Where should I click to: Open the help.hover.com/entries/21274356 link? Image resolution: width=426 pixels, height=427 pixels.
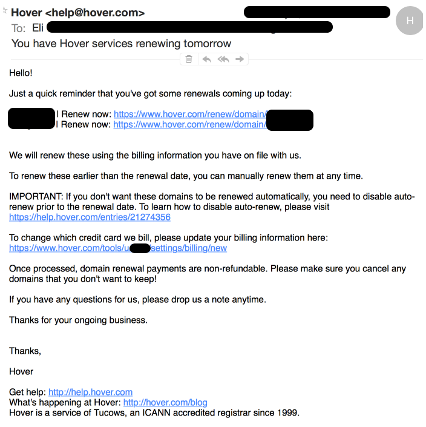(x=90, y=217)
